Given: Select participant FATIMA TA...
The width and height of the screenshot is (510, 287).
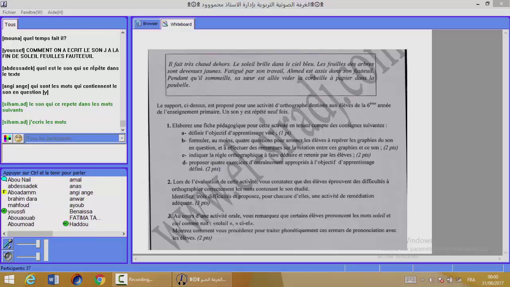Looking at the screenshot, I should pos(85,218).
